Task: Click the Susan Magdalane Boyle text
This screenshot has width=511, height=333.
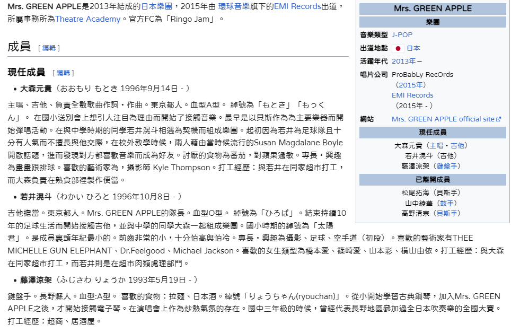Action: pyautogui.click(x=298, y=143)
